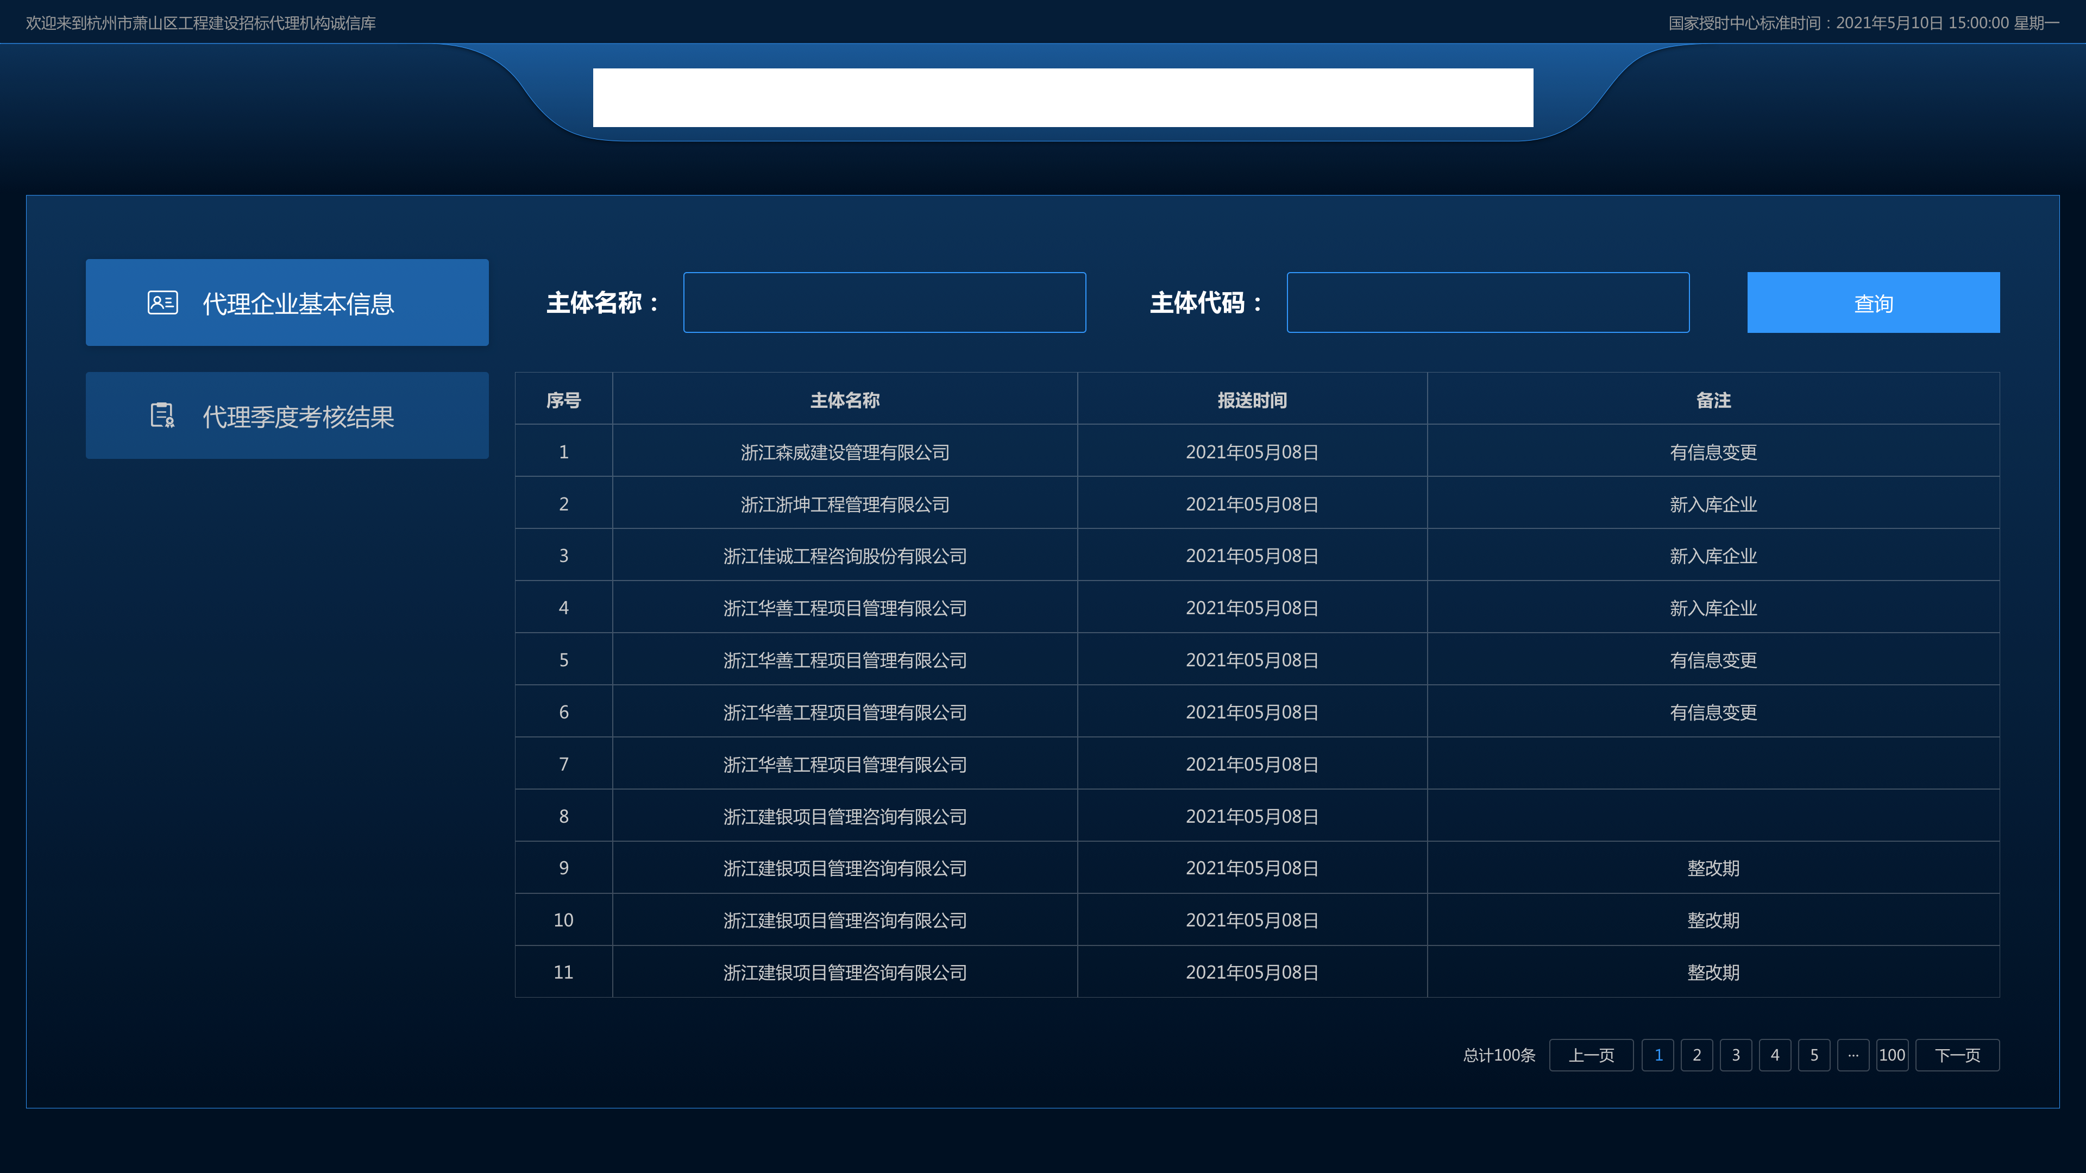Select page 2 in pagination
The image size is (2086, 1173).
(1697, 1055)
